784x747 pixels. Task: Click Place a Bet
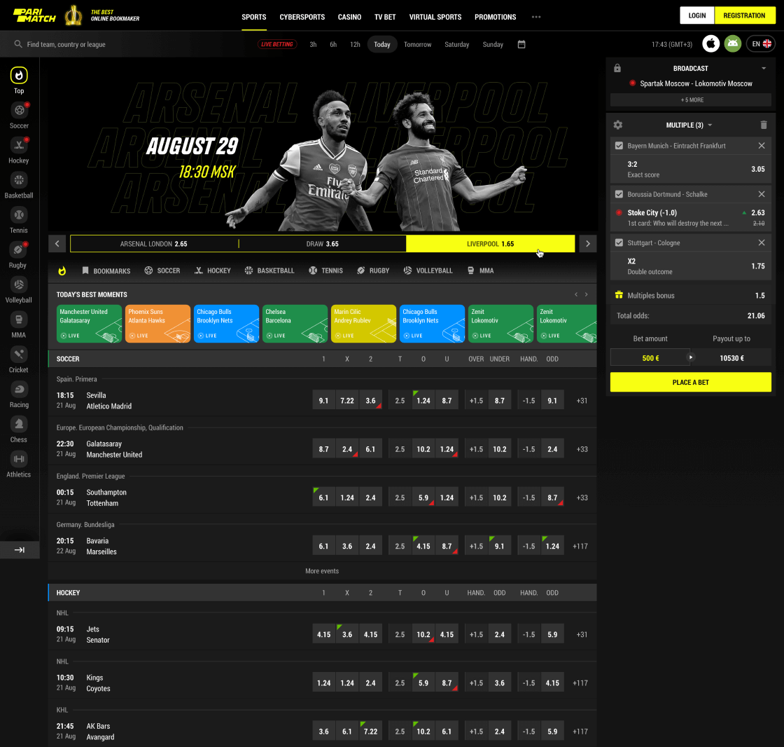pos(690,382)
